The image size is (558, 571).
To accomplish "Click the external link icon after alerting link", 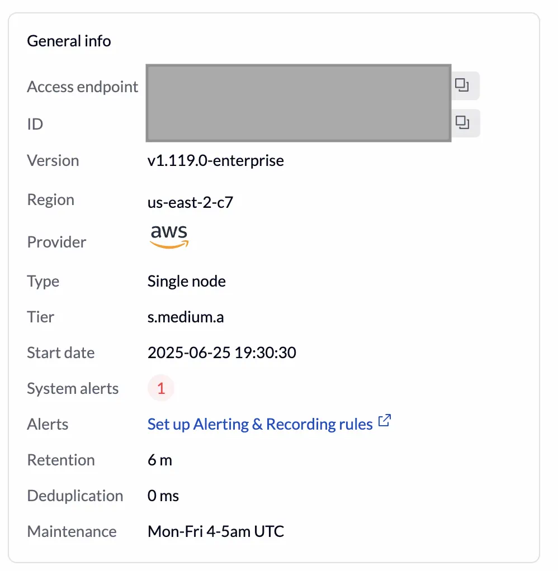I will pos(385,421).
